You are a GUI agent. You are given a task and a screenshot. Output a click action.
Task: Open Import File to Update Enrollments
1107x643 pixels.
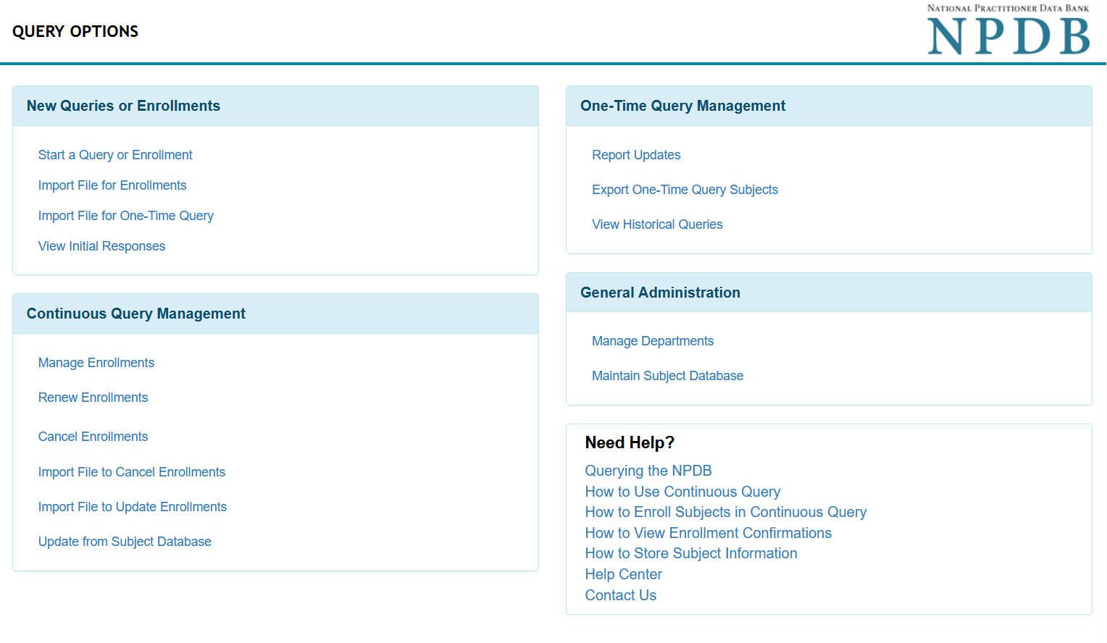point(133,506)
